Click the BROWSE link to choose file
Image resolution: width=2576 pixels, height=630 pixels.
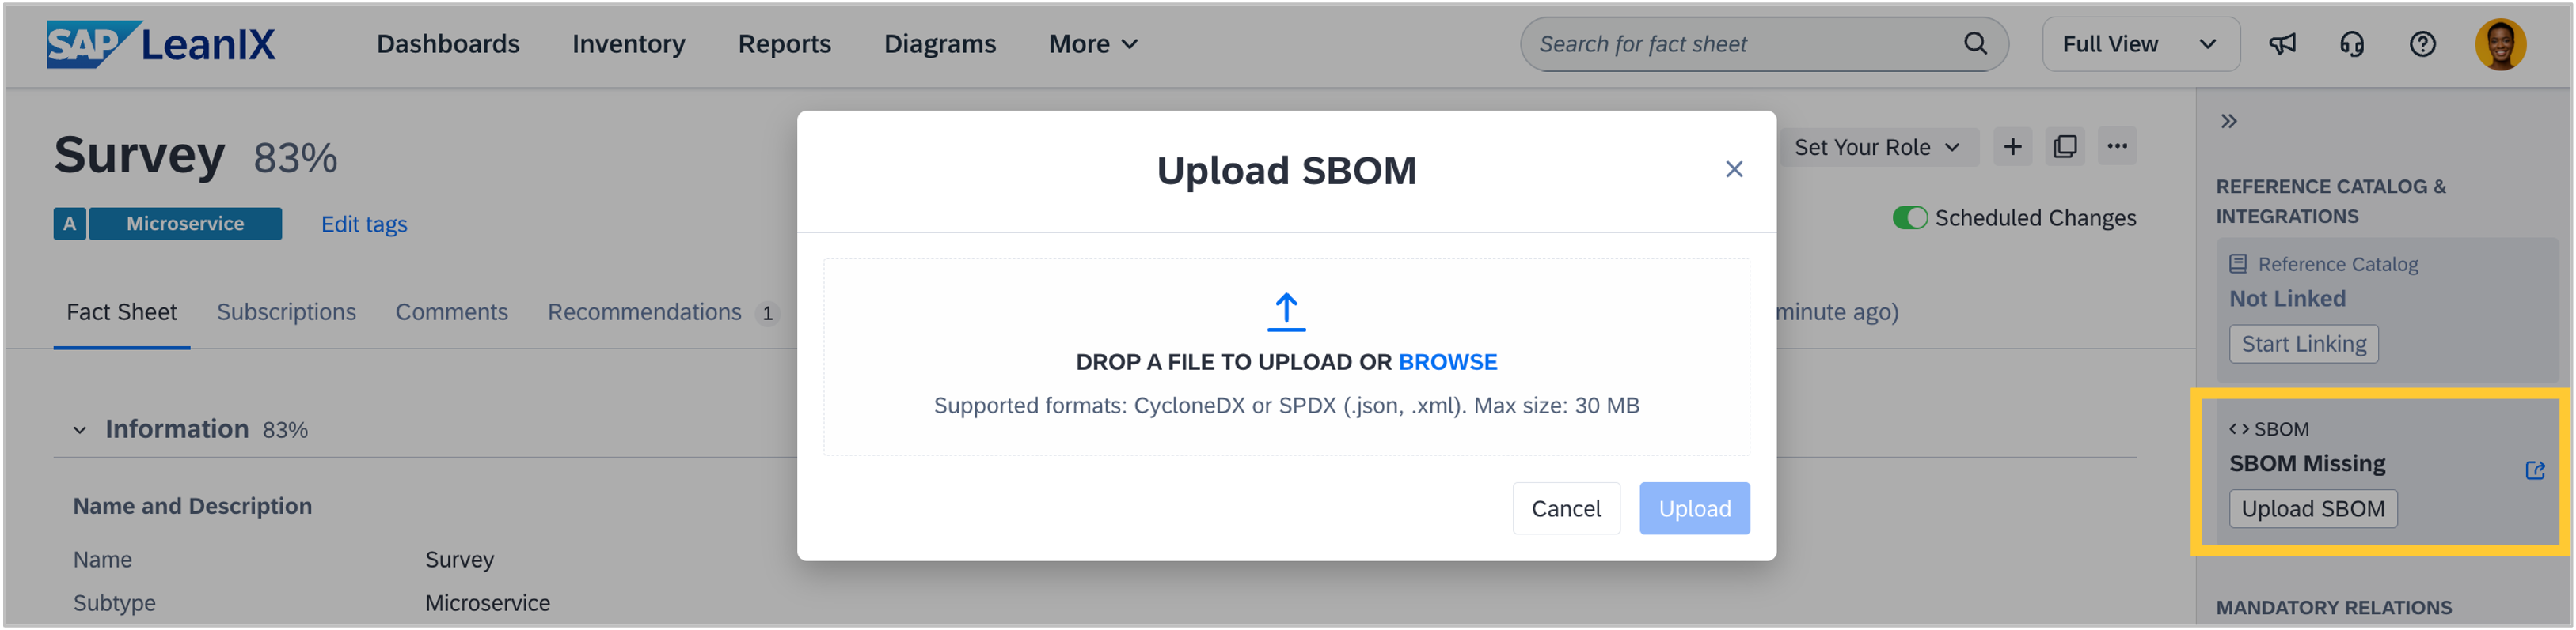click(x=1447, y=362)
